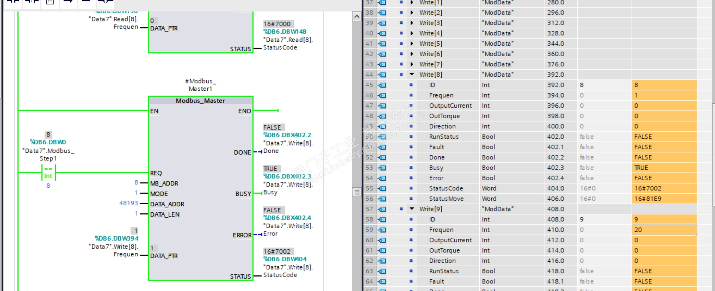Select the == Int comparison contact

[48, 173]
